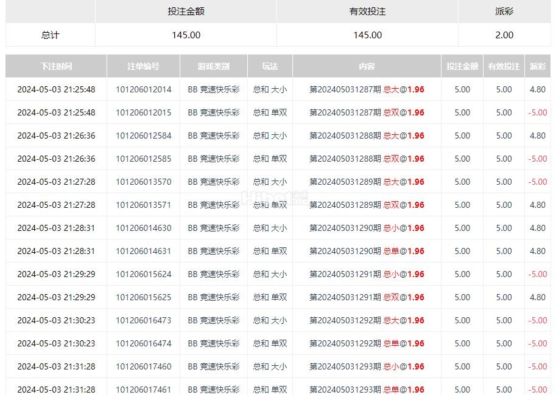This screenshot has width=556, height=395.
Task: Click 总和 大小 in order 101206017460 row
Action: [270, 366]
